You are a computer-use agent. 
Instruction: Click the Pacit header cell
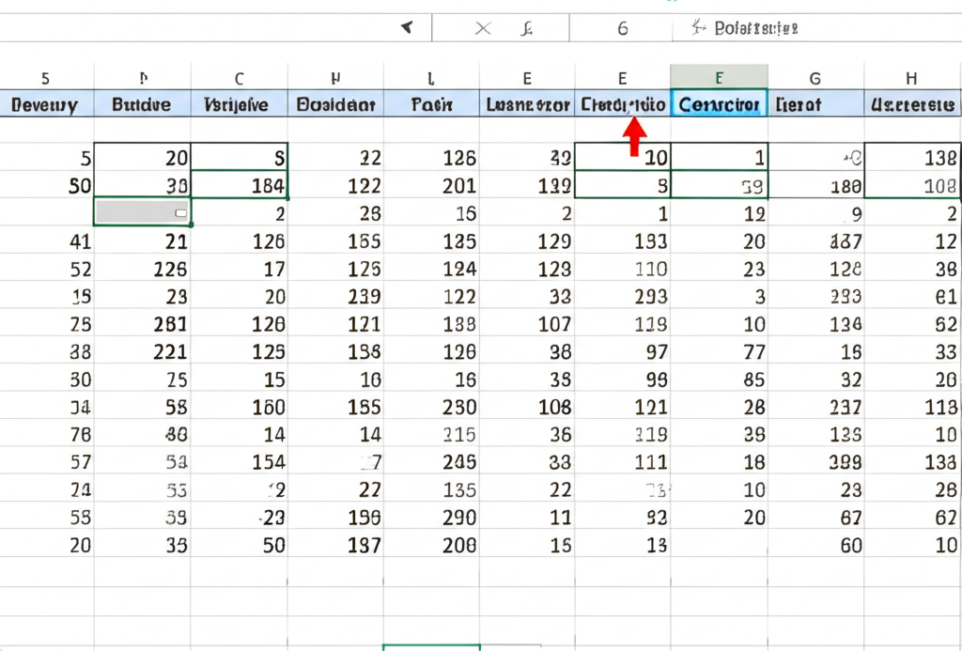pyautogui.click(x=432, y=104)
